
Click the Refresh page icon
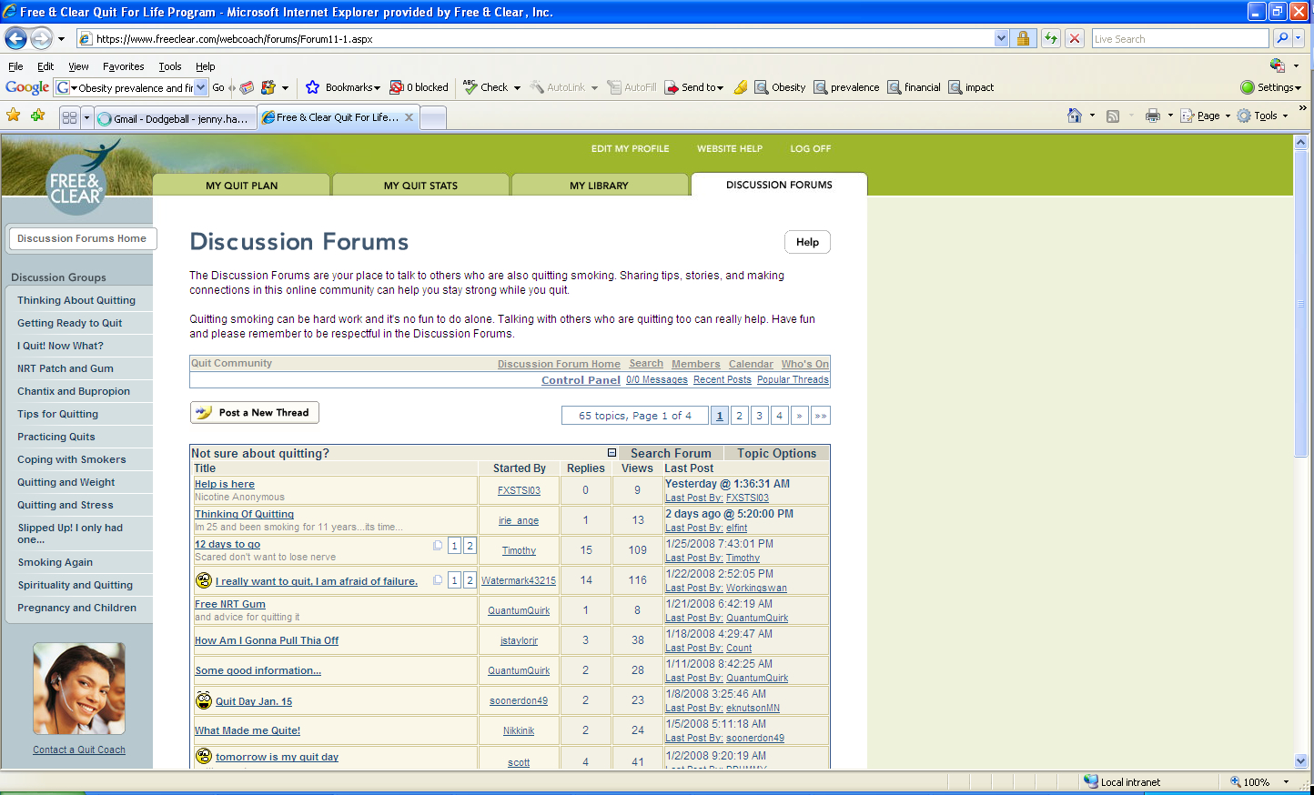pyautogui.click(x=1051, y=38)
